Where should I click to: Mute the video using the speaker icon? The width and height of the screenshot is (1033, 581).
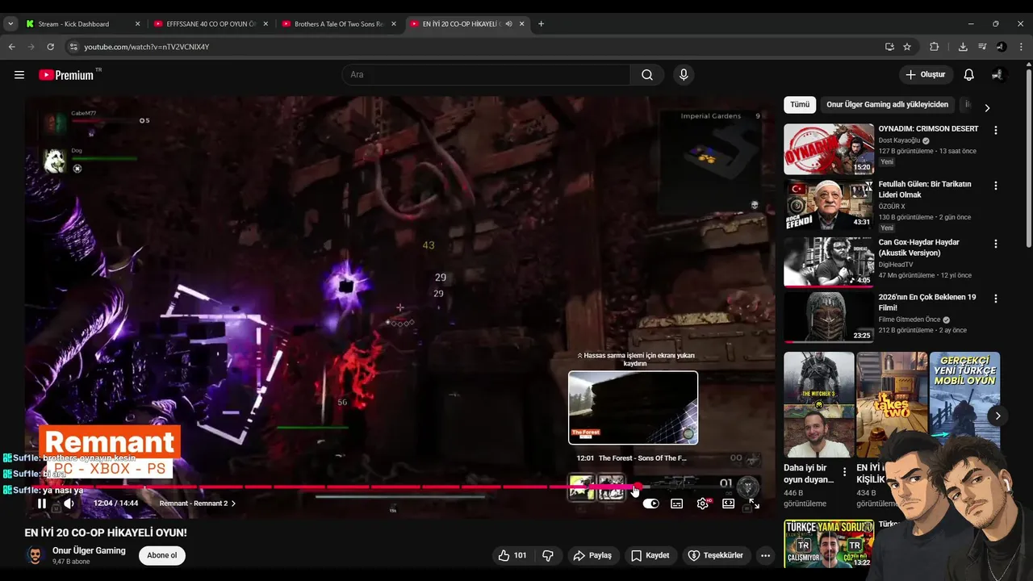point(69,504)
